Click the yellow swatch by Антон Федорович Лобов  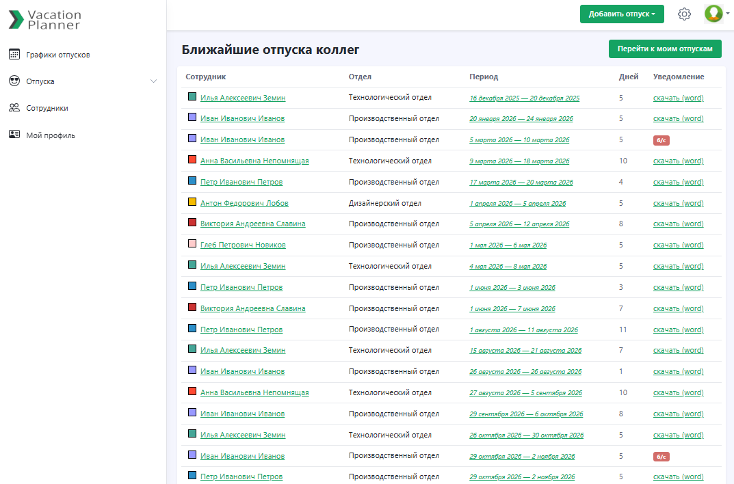pyautogui.click(x=192, y=202)
